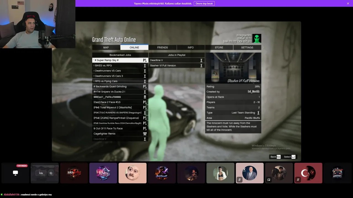Select the '! BIKES vs. RPG' job
The height and width of the screenshot is (198, 353).
click(x=120, y=65)
